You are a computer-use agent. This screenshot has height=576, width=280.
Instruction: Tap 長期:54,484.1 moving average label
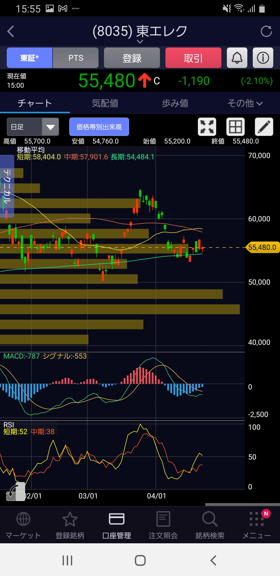pos(132,157)
